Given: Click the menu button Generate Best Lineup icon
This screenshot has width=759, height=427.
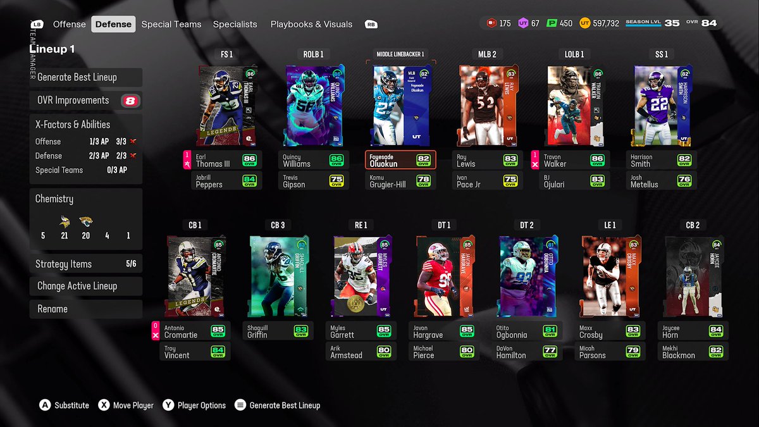Looking at the screenshot, I should (240, 405).
